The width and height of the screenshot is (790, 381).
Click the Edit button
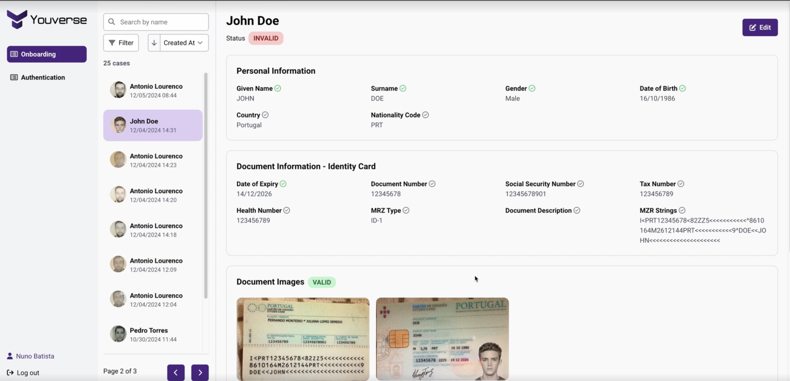click(x=760, y=28)
